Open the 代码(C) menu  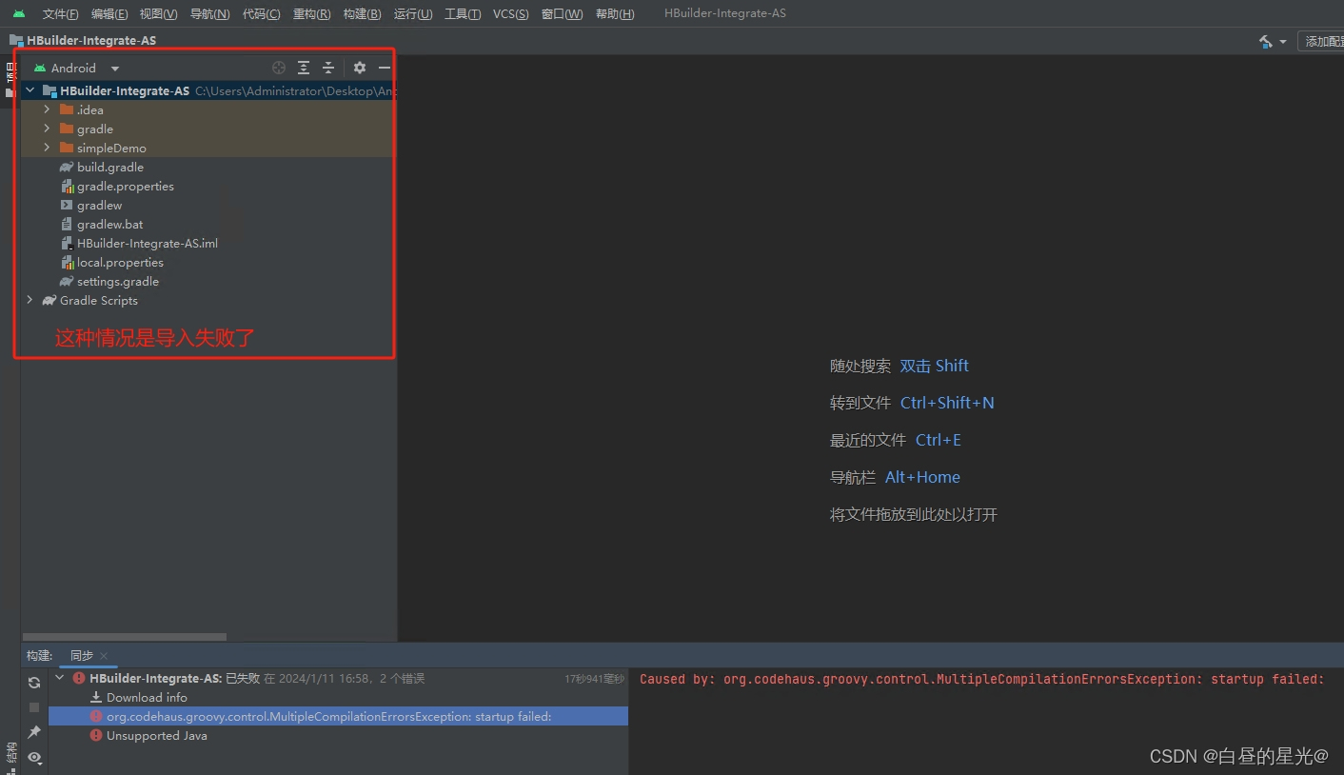(x=261, y=13)
